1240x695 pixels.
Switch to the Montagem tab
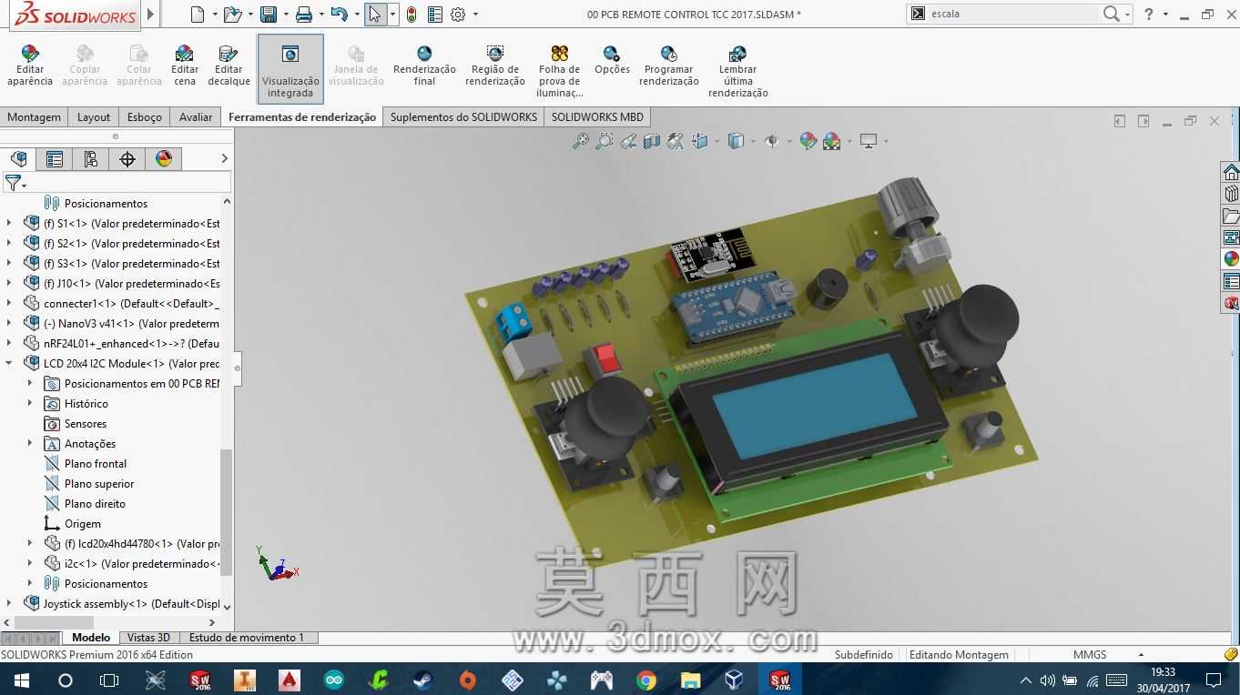[35, 117]
